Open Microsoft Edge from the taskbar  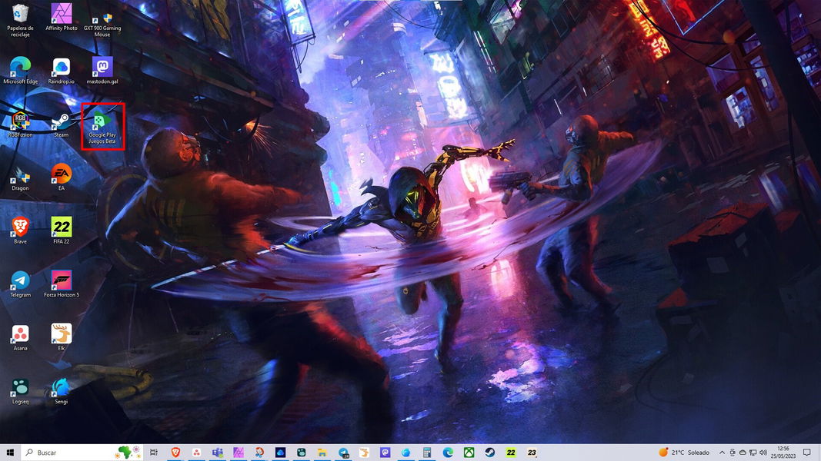448,453
